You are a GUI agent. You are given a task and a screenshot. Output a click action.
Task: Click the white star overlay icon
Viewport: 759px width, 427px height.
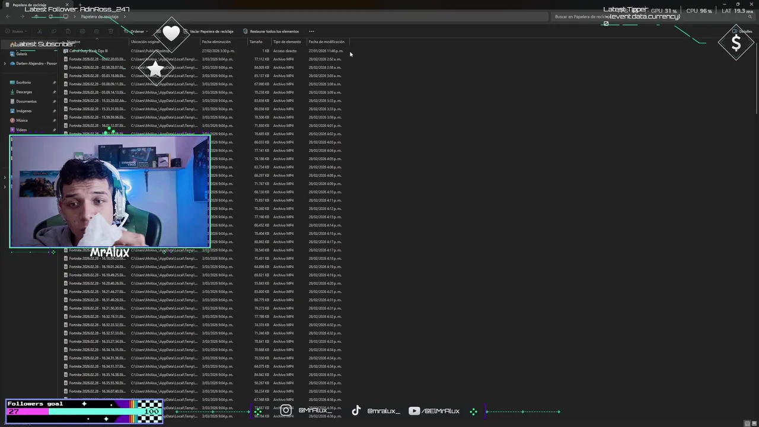point(155,69)
